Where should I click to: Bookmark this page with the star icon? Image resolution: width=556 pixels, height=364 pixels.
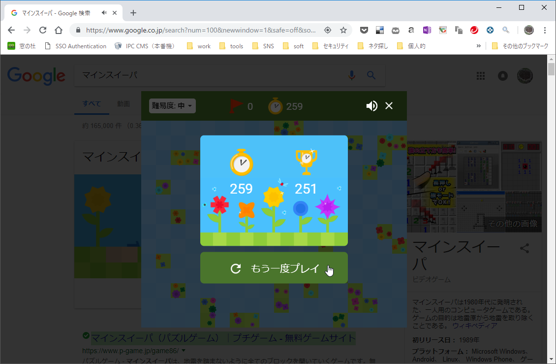pyautogui.click(x=343, y=30)
